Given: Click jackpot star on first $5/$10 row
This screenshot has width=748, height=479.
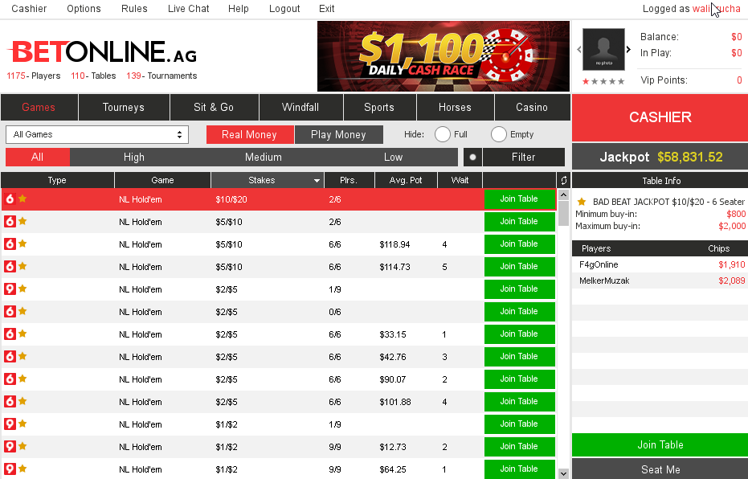Looking at the screenshot, I should [22, 221].
